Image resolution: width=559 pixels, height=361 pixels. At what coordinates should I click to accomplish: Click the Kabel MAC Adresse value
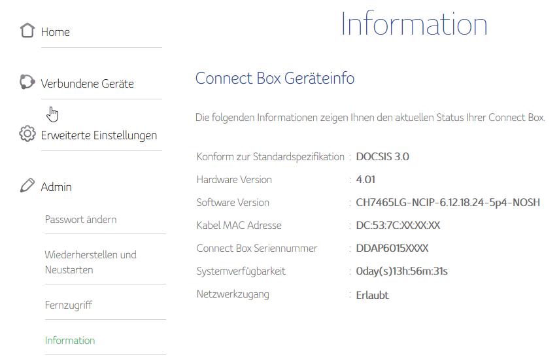tap(398, 226)
